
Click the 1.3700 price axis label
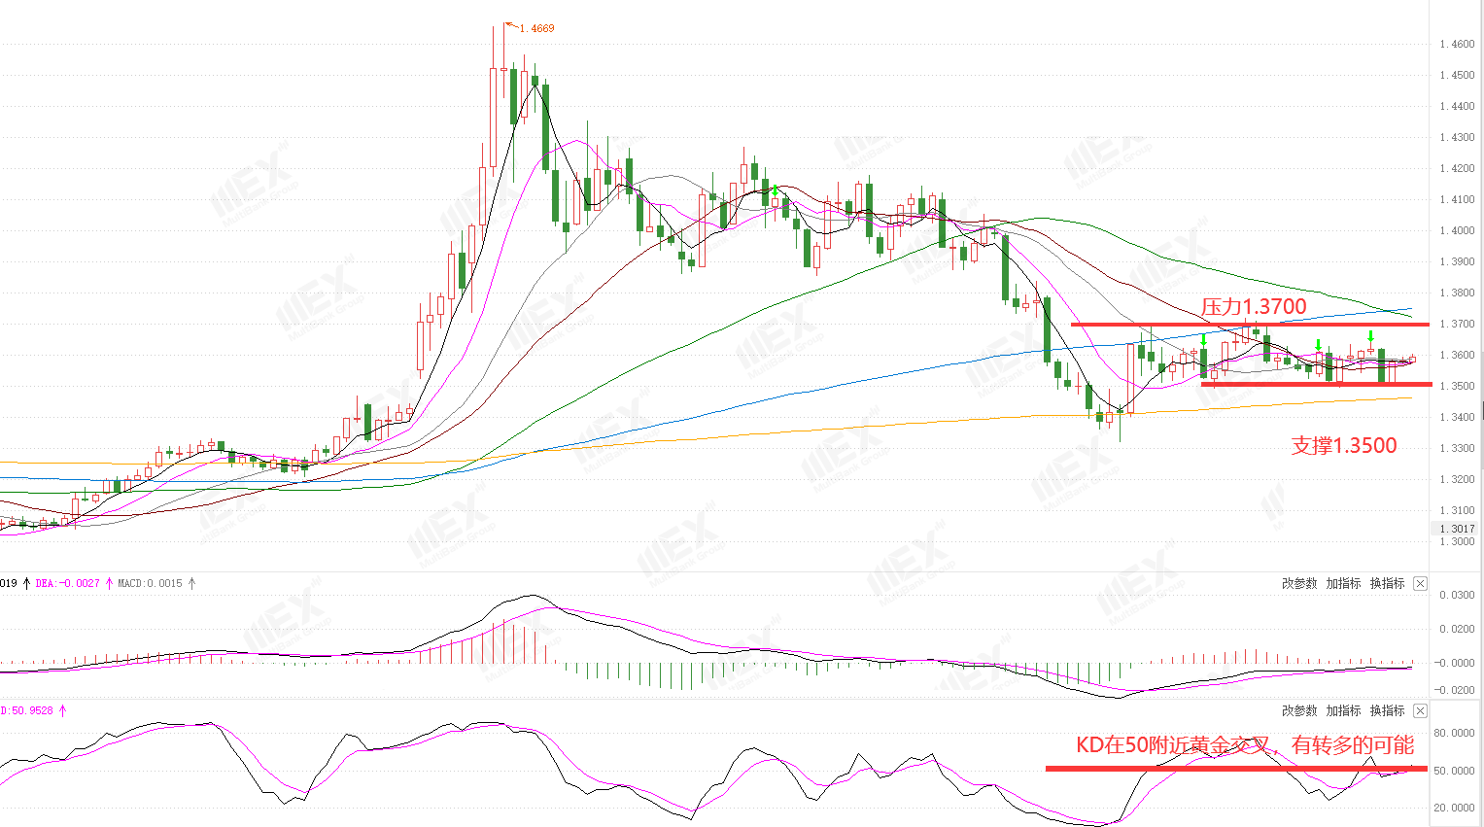pyautogui.click(x=1457, y=324)
